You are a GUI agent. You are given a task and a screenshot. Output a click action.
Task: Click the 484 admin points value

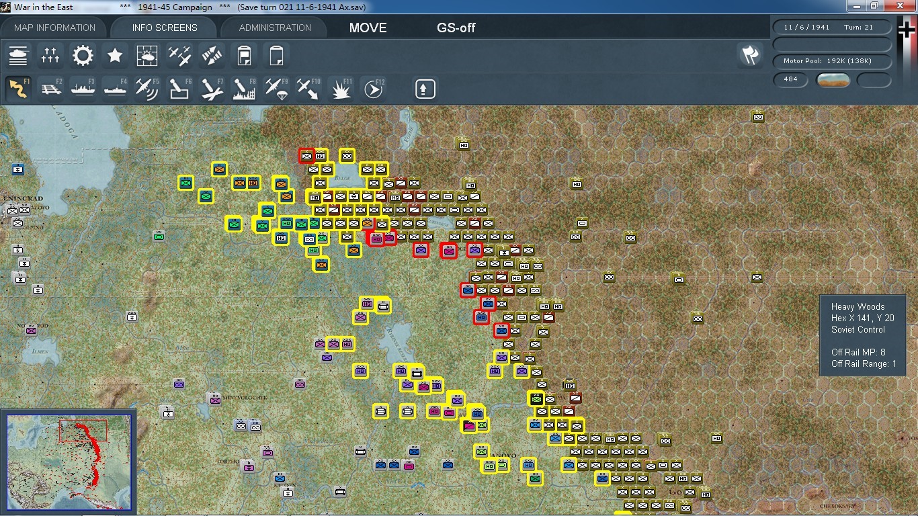[791, 80]
